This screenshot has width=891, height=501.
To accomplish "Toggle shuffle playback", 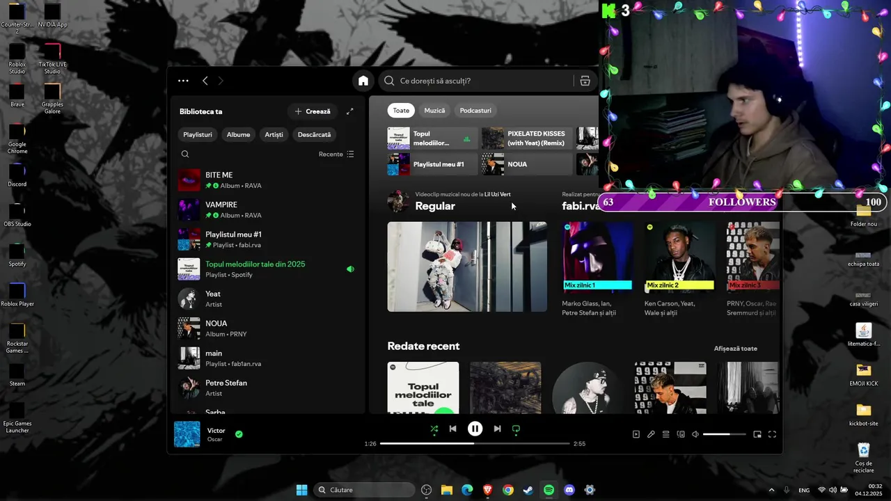I will coord(434,429).
